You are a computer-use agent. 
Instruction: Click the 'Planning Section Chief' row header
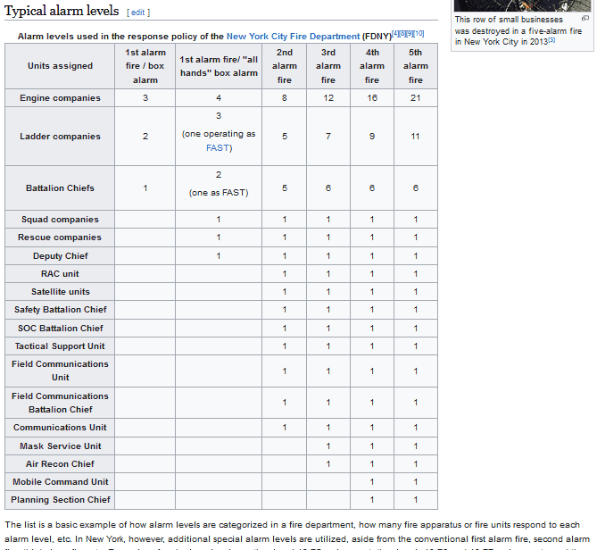pos(60,500)
